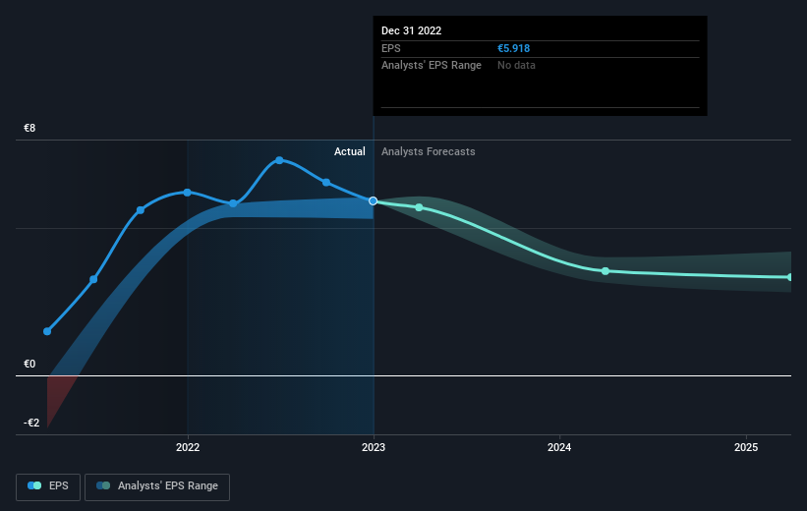This screenshot has width=807, height=511.
Task: Click the 2022 x-axis label
Action: point(188,447)
